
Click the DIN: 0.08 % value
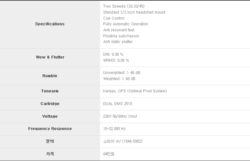coord(113,54)
